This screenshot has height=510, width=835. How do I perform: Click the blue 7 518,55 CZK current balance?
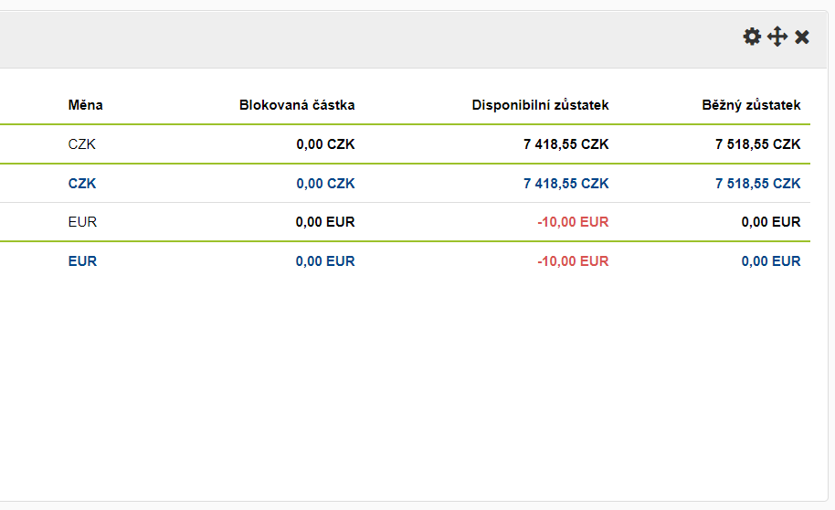(x=757, y=184)
